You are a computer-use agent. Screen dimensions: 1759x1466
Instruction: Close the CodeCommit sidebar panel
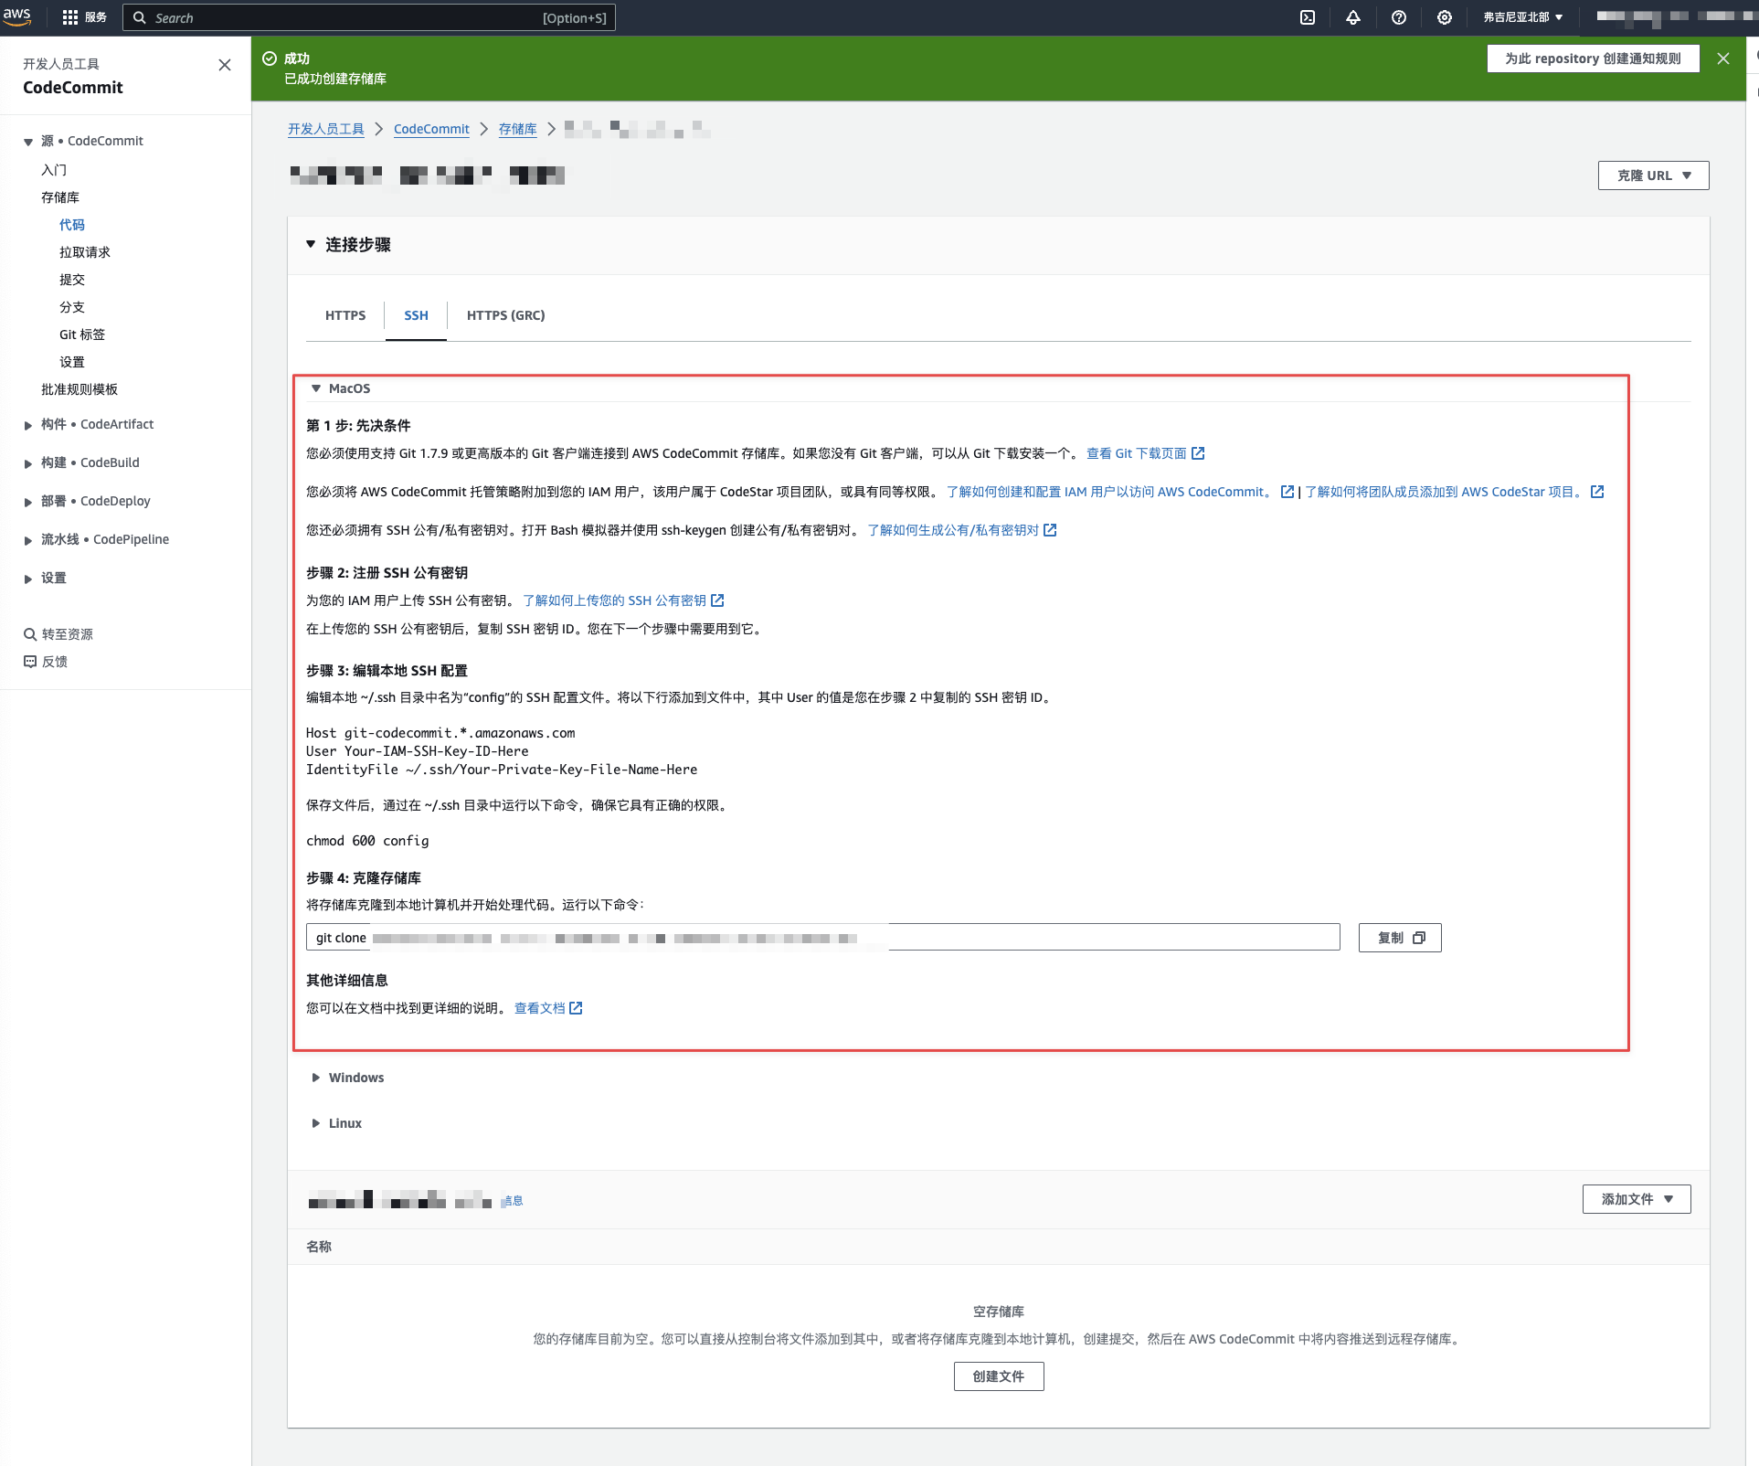225,65
